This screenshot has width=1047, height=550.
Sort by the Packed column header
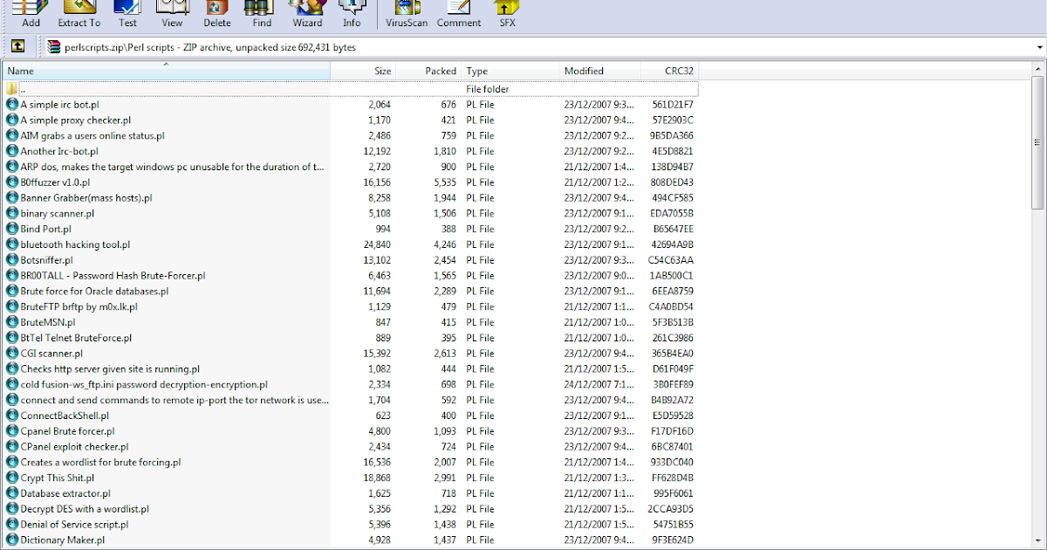[x=428, y=71]
